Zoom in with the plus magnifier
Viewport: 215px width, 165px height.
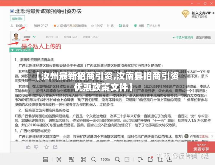pos(117,159)
